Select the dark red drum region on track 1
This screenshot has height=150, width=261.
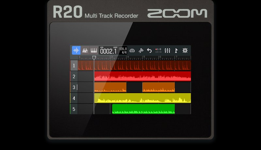coord(134,65)
